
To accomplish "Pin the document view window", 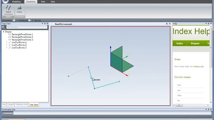I will 167,24.
